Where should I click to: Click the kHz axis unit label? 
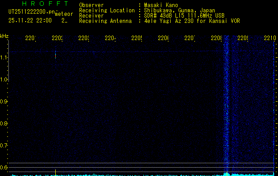pyautogui.click(x=4, y=36)
